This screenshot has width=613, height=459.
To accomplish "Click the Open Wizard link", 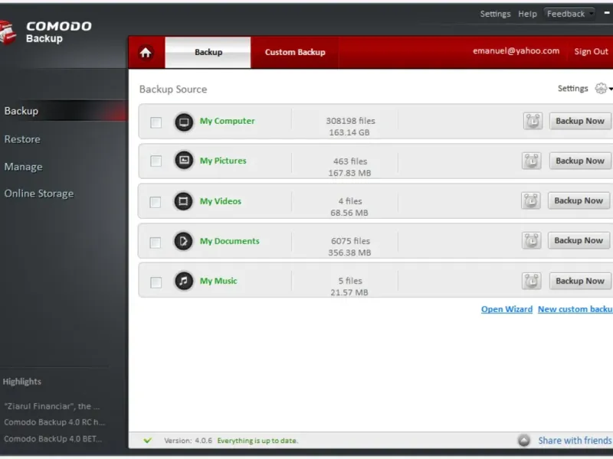I will pyautogui.click(x=506, y=309).
